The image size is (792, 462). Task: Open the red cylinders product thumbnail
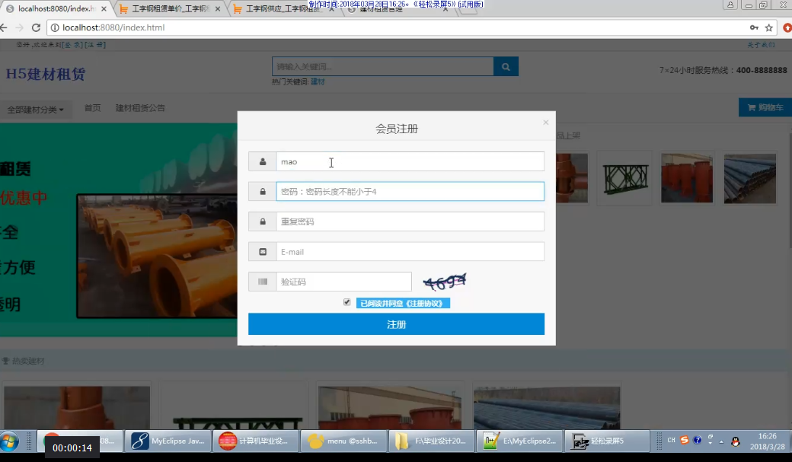tap(687, 178)
